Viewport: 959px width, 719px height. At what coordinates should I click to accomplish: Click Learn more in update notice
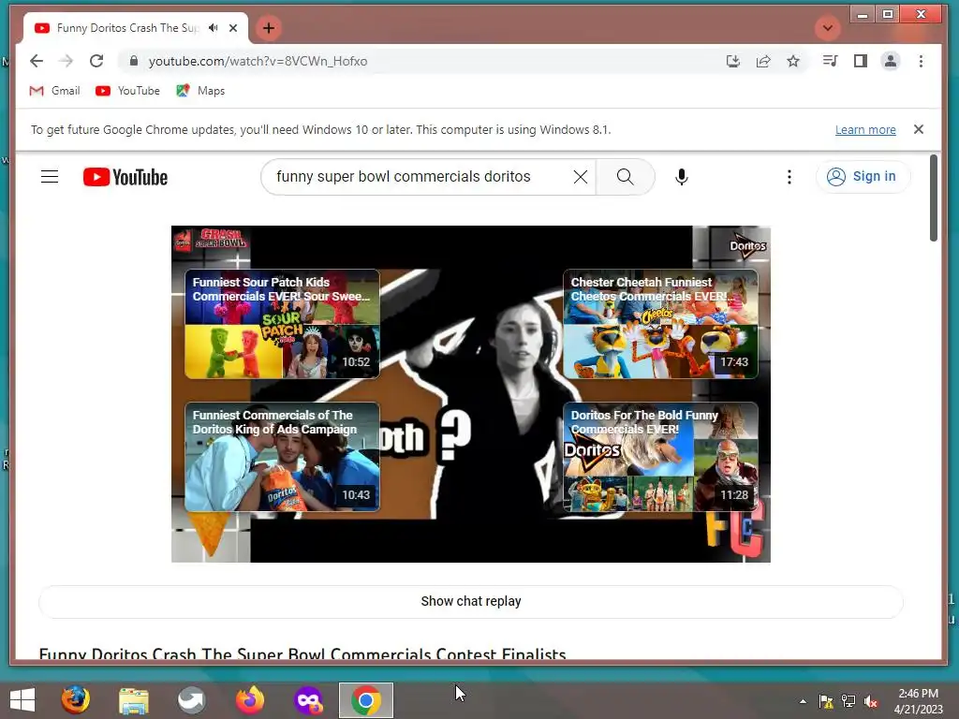(865, 129)
